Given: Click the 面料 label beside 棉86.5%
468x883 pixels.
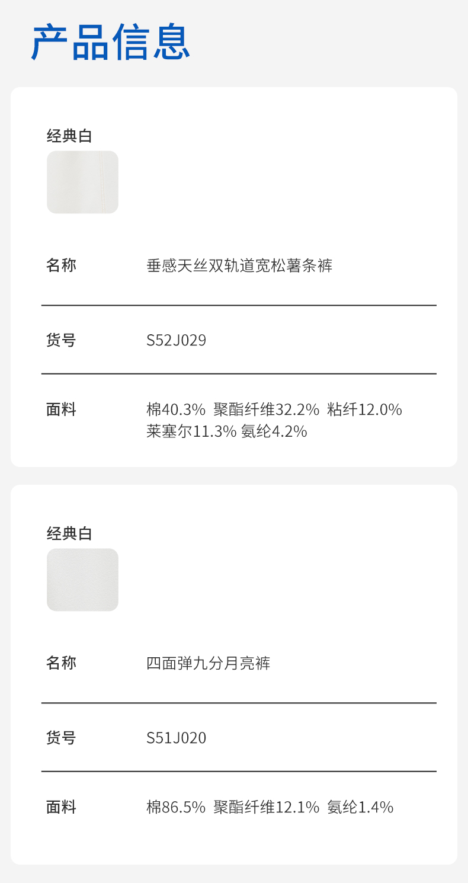Looking at the screenshot, I should [62, 807].
